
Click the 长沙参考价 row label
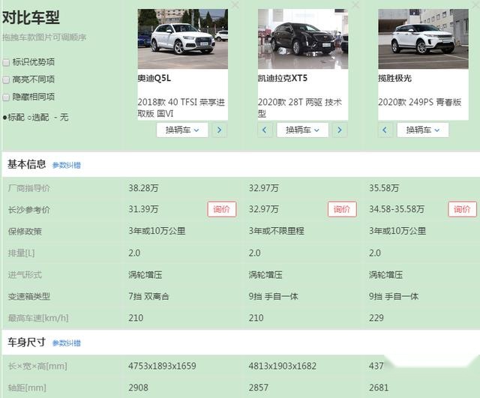point(29,210)
